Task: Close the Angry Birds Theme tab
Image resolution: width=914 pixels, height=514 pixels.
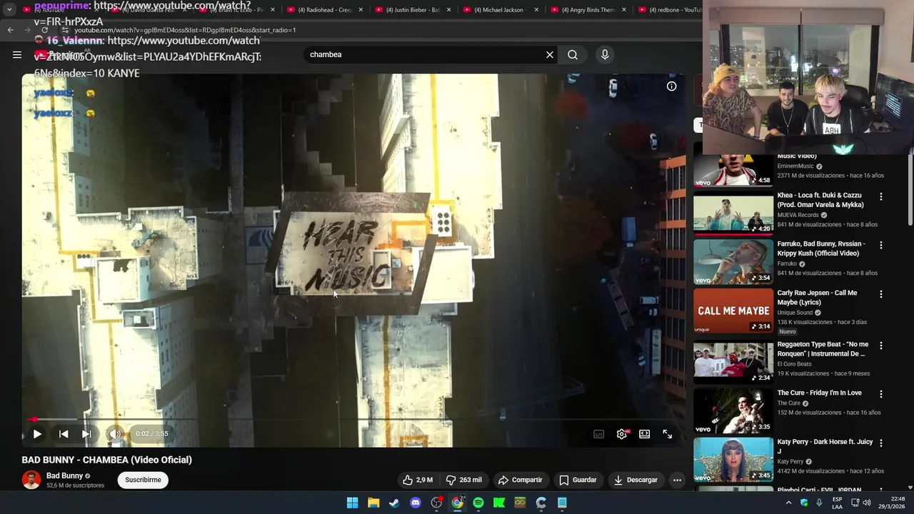Action: 624,10
